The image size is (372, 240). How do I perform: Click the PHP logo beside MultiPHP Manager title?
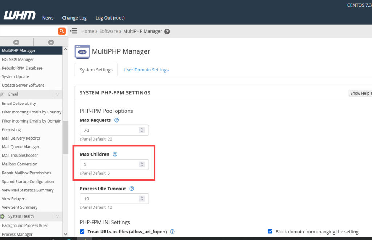(82, 52)
